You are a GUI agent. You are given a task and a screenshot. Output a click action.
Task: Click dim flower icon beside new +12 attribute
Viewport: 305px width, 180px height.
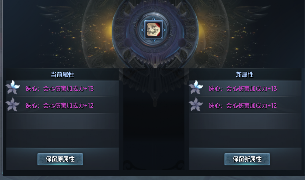[x=196, y=104]
